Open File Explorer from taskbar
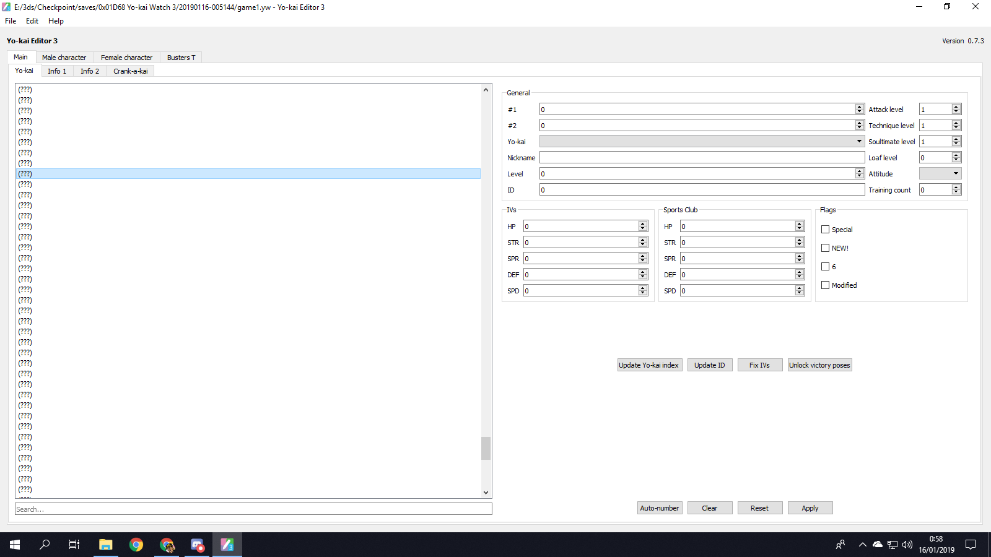The width and height of the screenshot is (991, 557). tap(106, 545)
